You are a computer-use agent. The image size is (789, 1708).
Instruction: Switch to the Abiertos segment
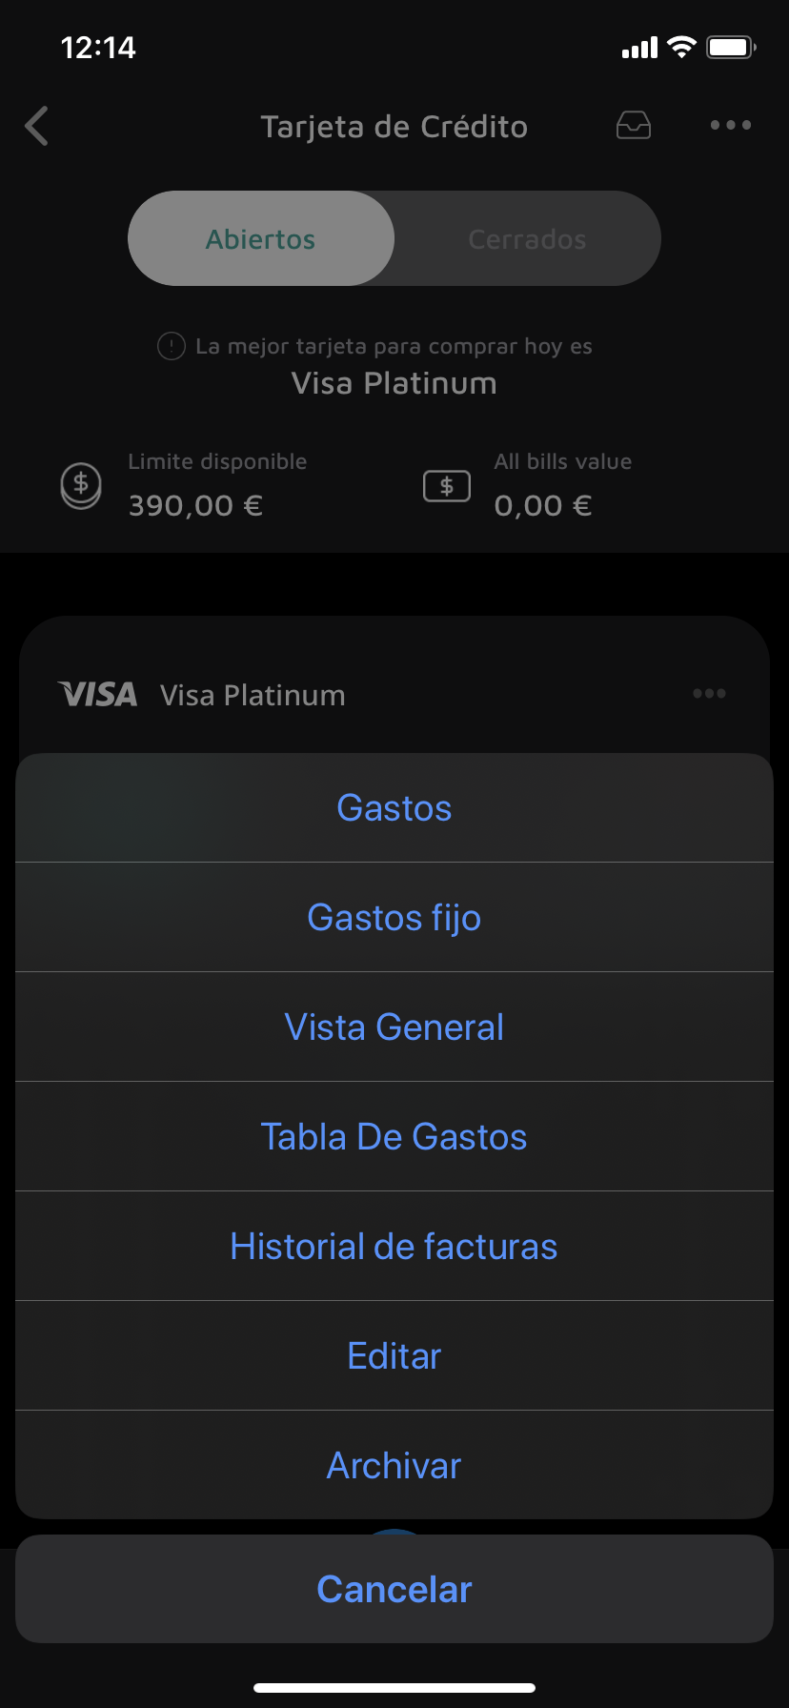click(x=261, y=238)
